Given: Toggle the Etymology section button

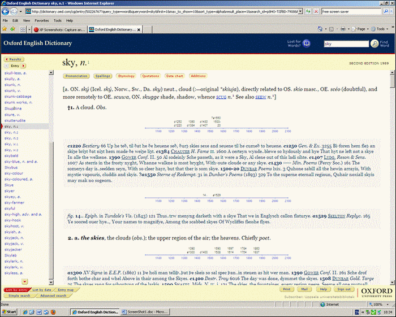Looking at the screenshot, I should point(126,75).
